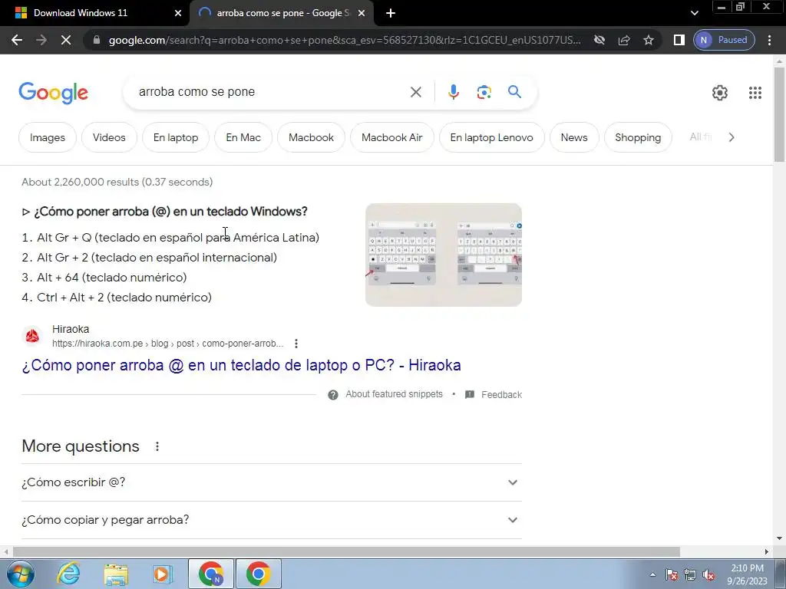Expand ¿Cómo copiar y pegar arroba? question
The height and width of the screenshot is (589, 786).
tap(271, 520)
